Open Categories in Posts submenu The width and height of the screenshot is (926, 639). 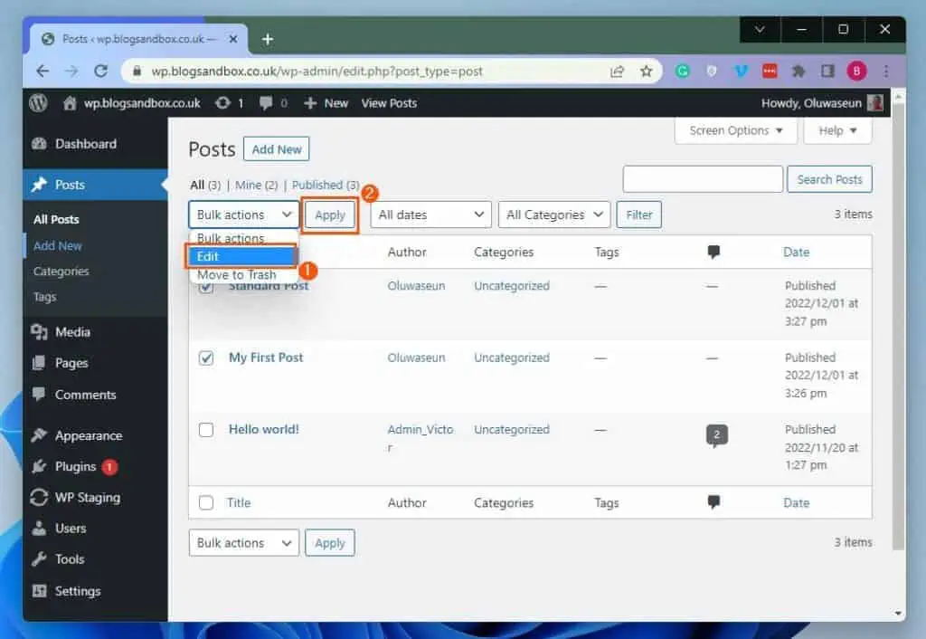(x=61, y=272)
